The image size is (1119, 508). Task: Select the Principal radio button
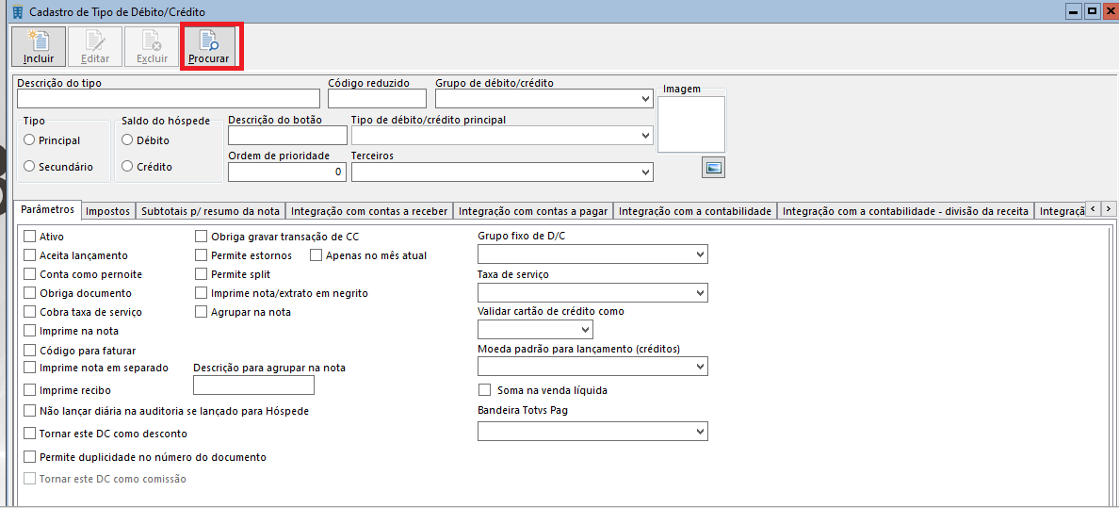[29, 140]
